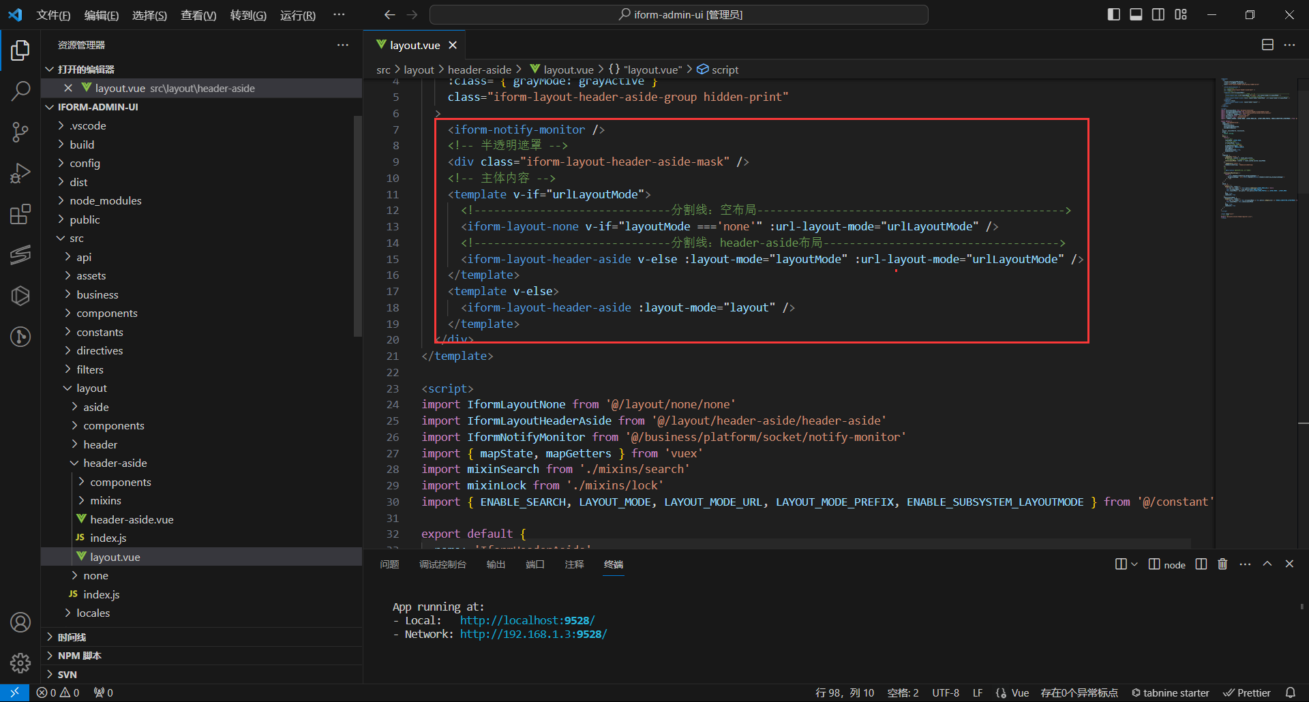This screenshot has height=702, width=1309.
Task: Open the Search view in activity bar
Action: point(20,91)
